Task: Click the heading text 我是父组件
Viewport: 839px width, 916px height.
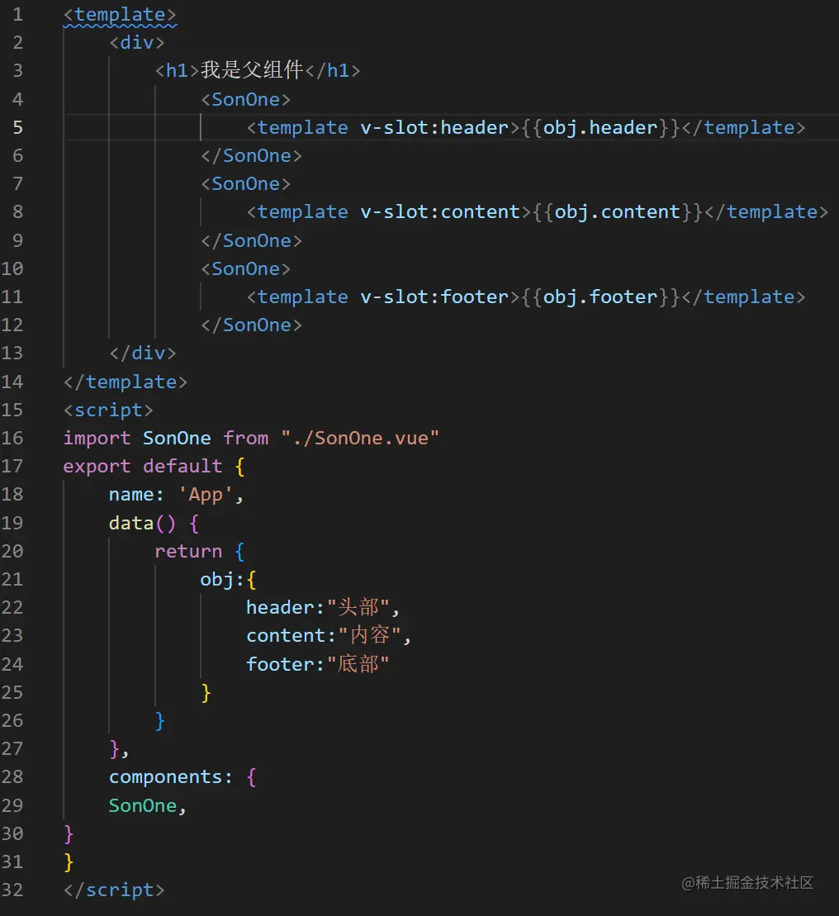Action: 252,70
